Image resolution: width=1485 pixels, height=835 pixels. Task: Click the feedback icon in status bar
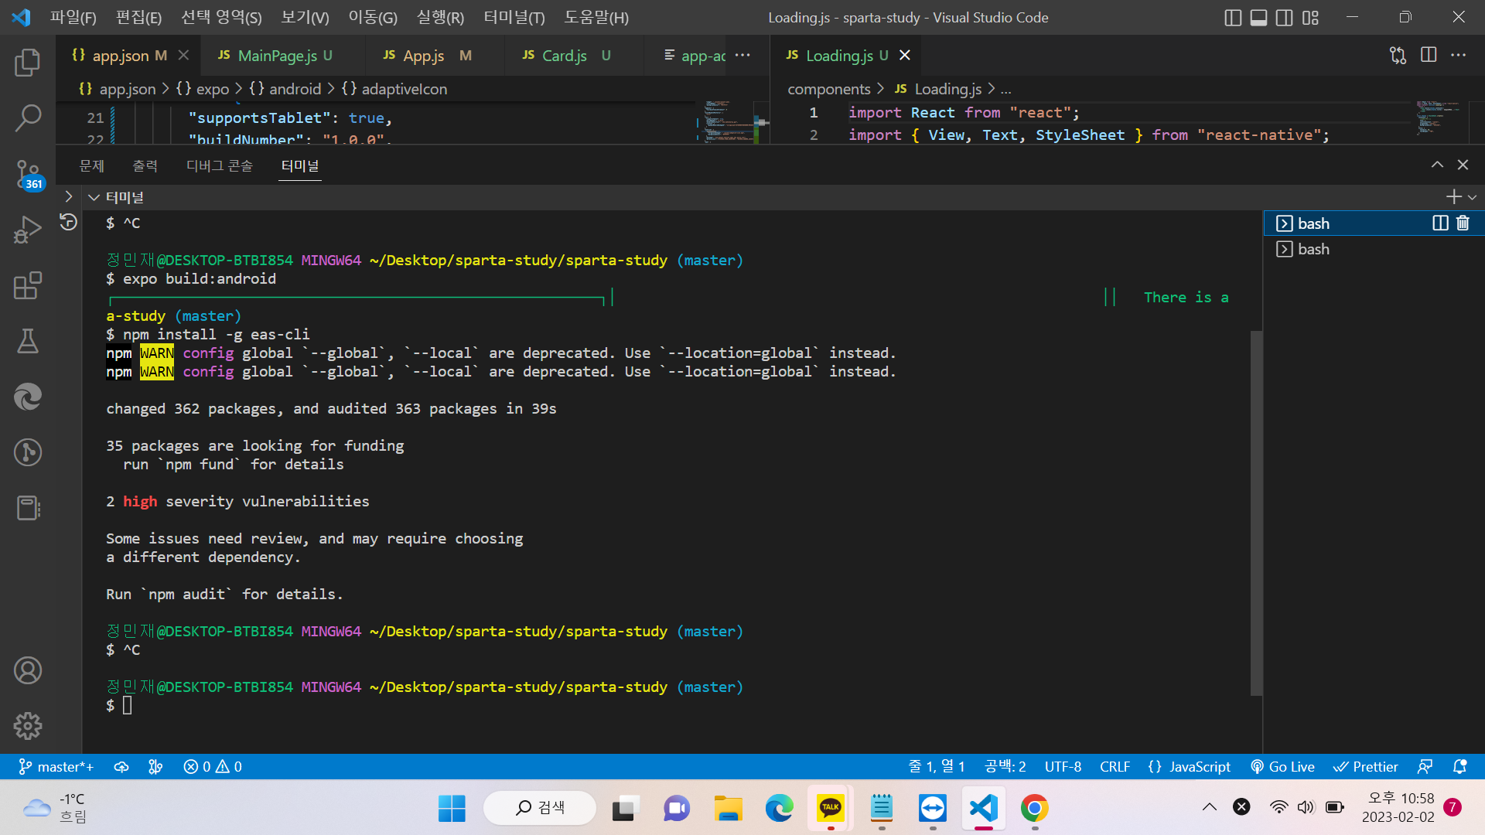(x=1425, y=767)
